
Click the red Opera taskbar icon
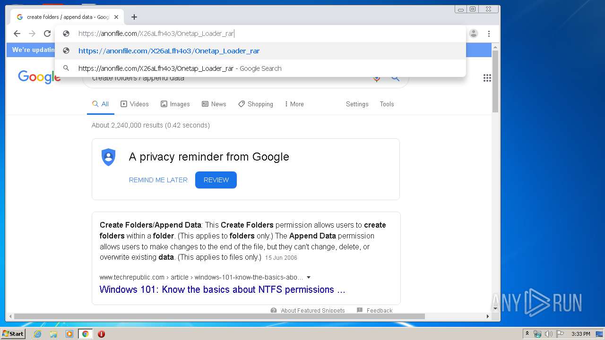pos(101,334)
